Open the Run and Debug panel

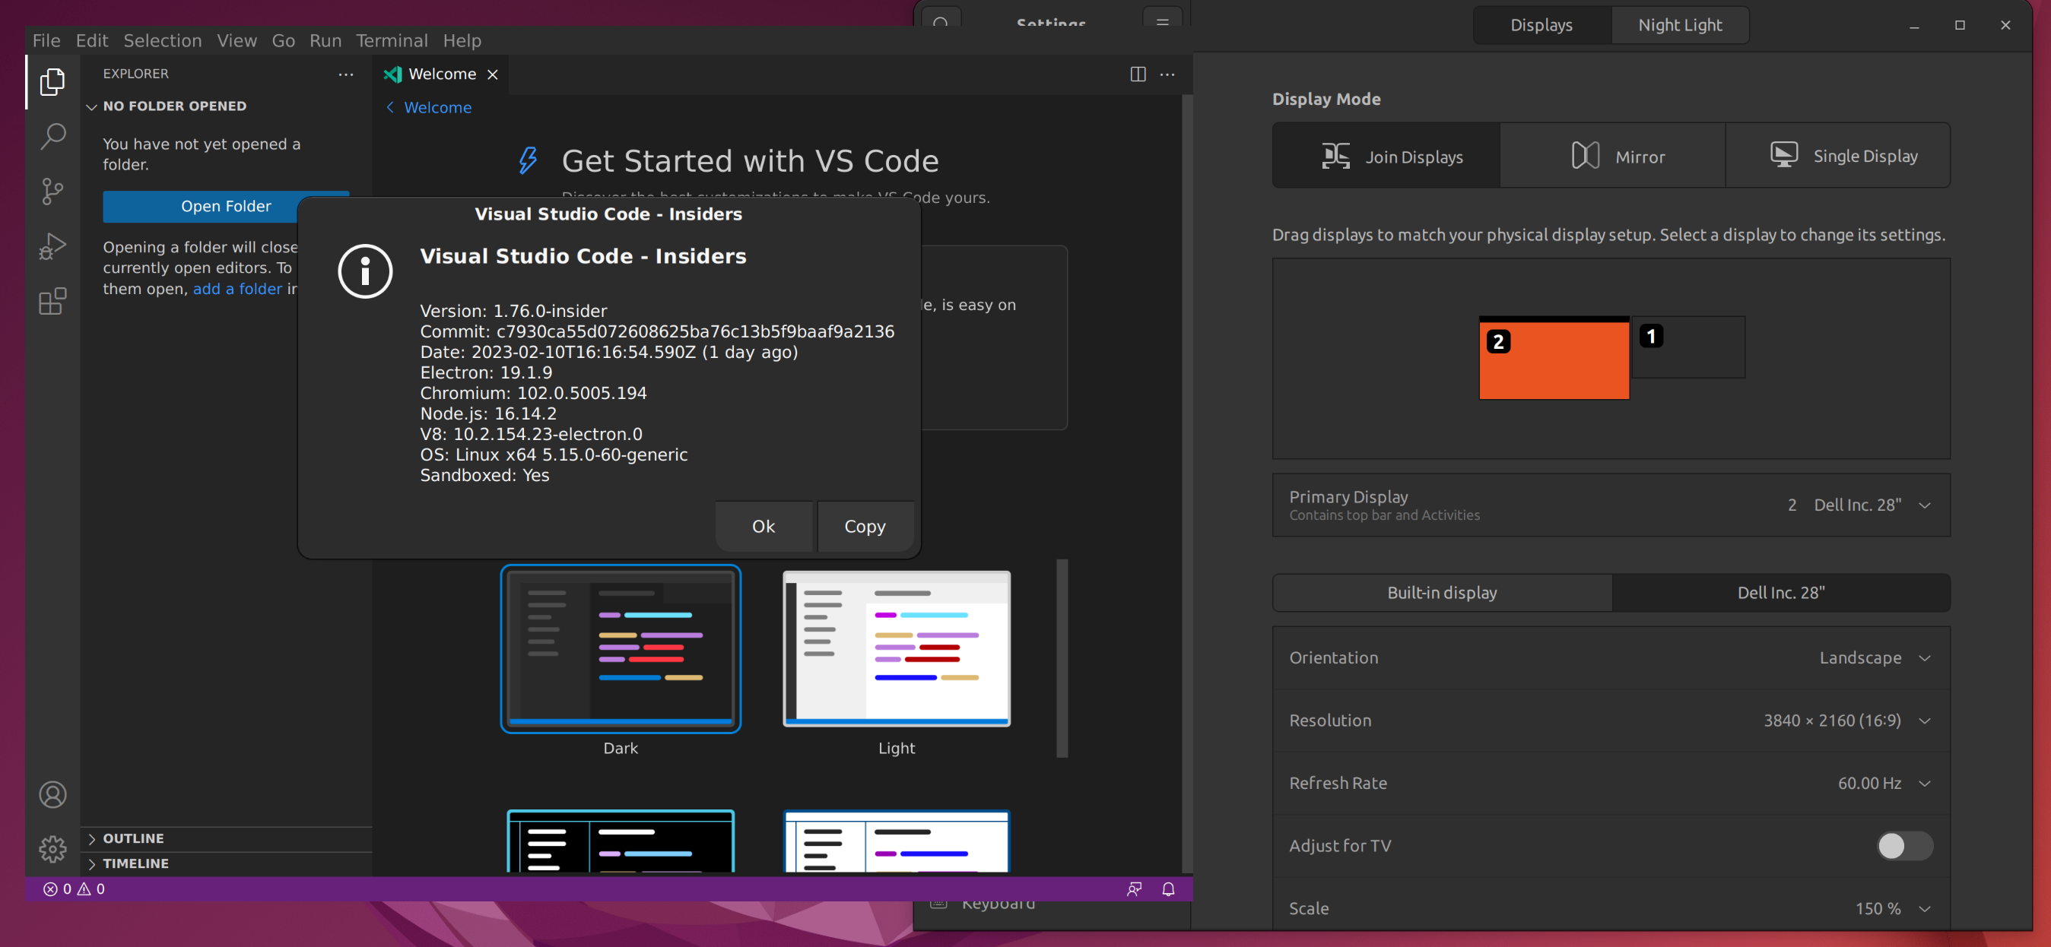point(52,246)
